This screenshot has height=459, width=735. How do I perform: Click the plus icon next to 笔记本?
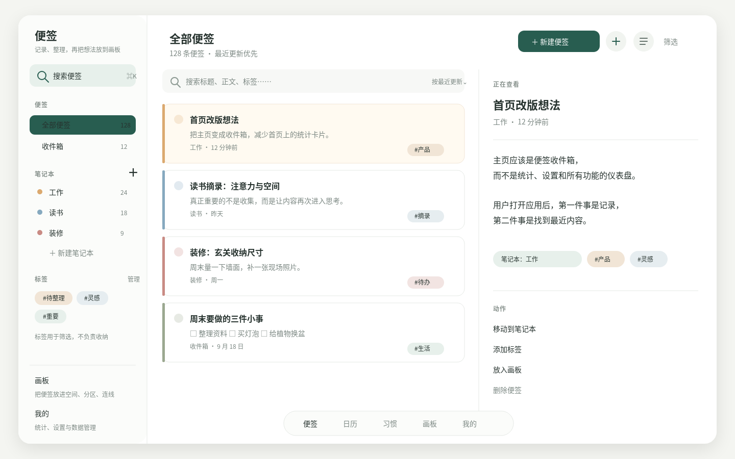pos(133,172)
